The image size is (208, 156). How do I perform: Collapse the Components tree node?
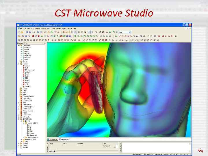click(x=19, y=45)
